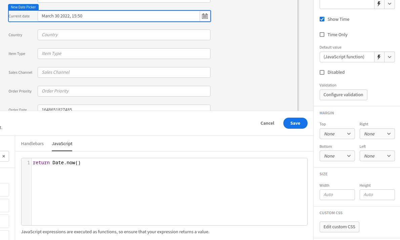The image size is (400, 240).
Task: Open the Top margin dropdown
Action: click(337, 134)
